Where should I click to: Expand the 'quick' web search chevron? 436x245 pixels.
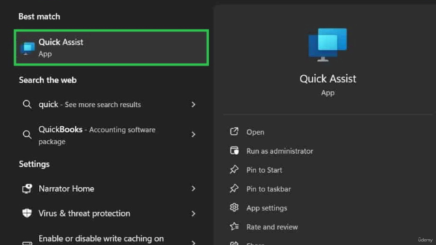point(193,104)
